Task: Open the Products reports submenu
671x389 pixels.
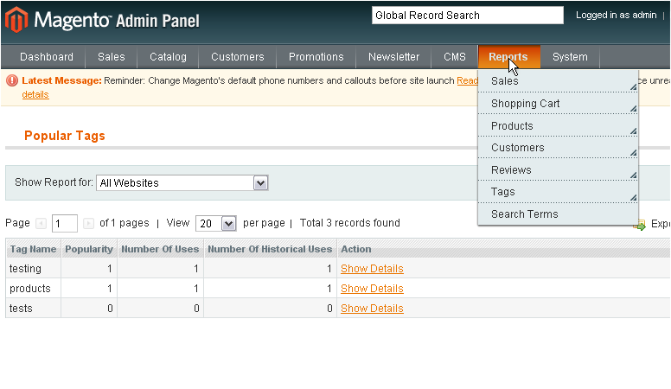Action: tap(559, 126)
